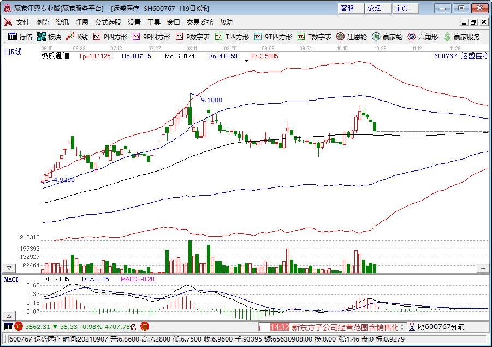Click the 极反通道 indicator dropdown arrow
Image resolution: width=492 pixels, height=347 pixels.
pos(246,61)
